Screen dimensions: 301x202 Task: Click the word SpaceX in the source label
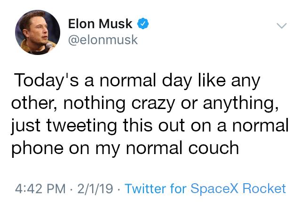214,188
